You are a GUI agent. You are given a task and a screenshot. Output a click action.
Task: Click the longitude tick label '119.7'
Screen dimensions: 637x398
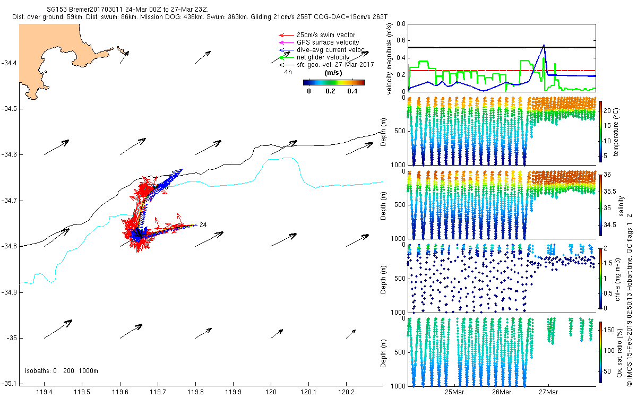[158, 392]
